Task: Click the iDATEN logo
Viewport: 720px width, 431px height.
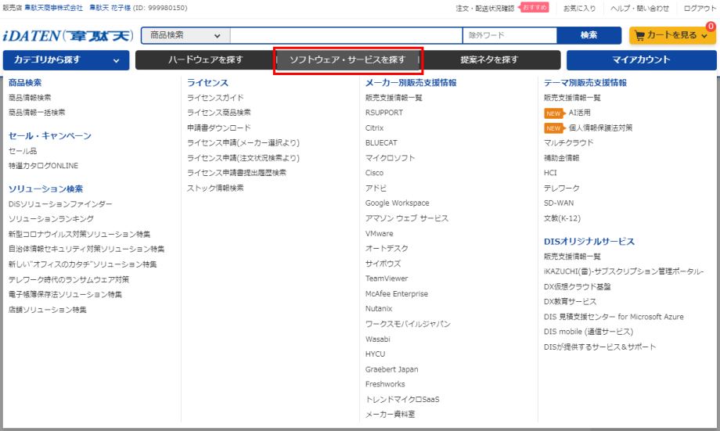Action: coord(68,35)
